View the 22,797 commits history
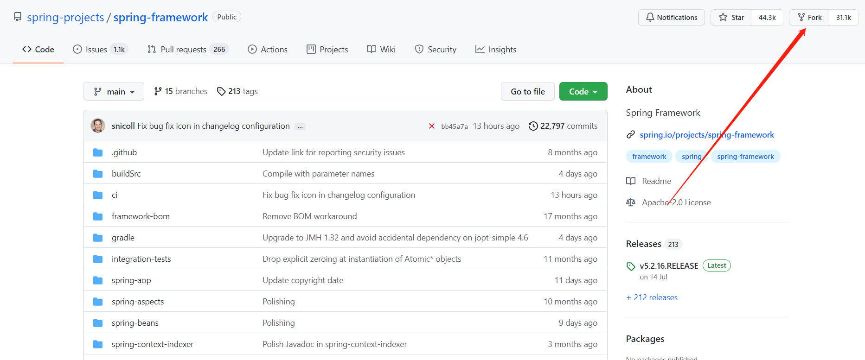This screenshot has width=865, height=360. (x=563, y=126)
